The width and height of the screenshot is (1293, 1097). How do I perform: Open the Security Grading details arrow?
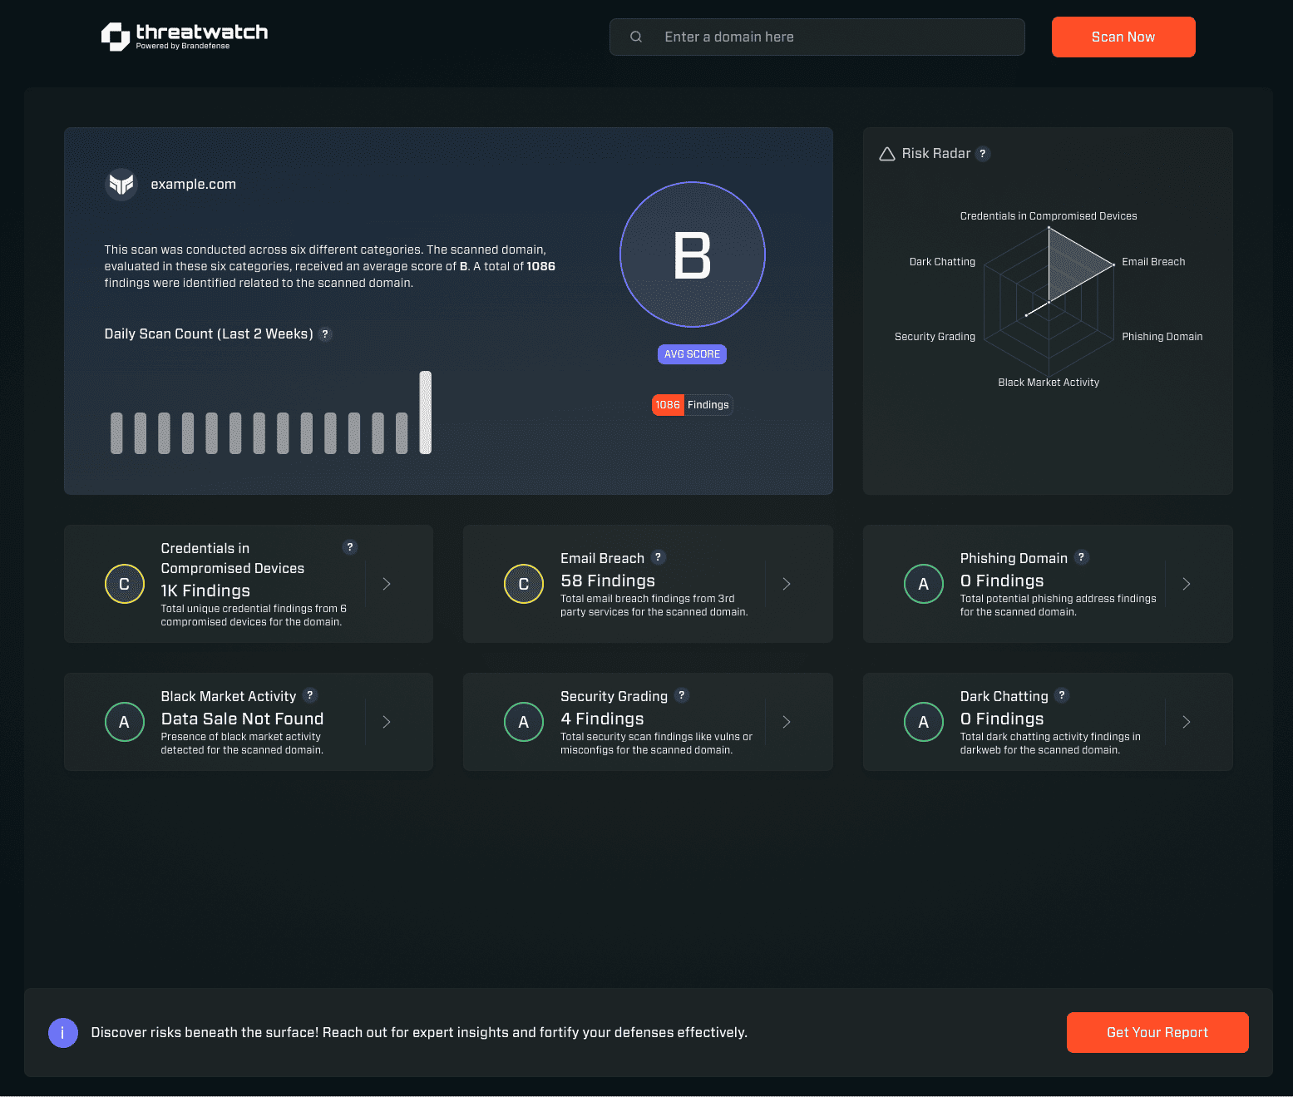786,722
